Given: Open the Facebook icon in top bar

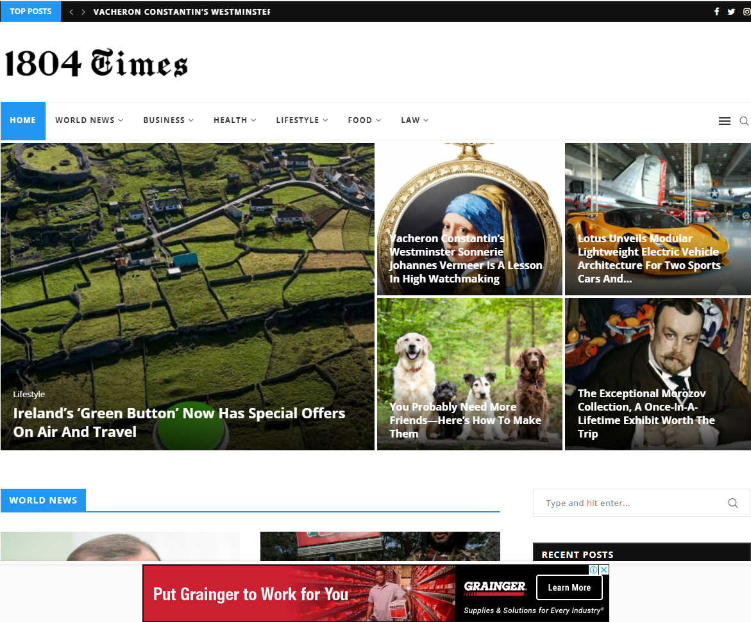Looking at the screenshot, I should point(716,12).
